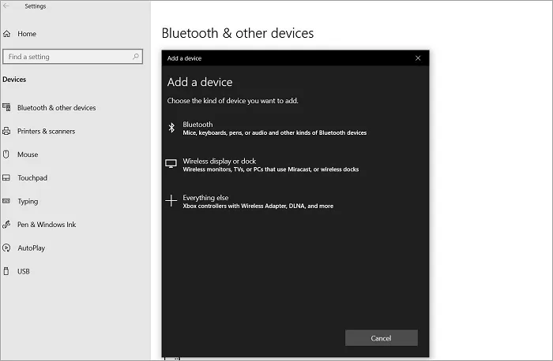Click 'Mice, keyboards, pens, or audio' description
The width and height of the screenshot is (553, 361).
(x=275, y=133)
